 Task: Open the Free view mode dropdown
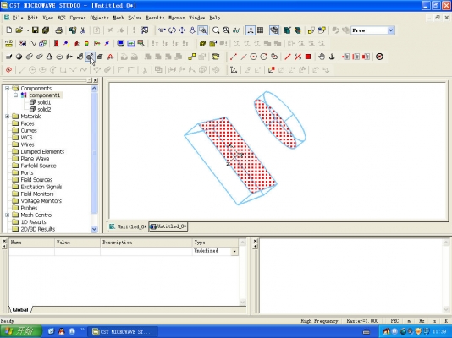click(x=390, y=30)
